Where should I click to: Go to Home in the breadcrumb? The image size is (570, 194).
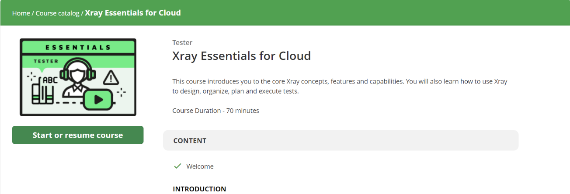(x=21, y=13)
